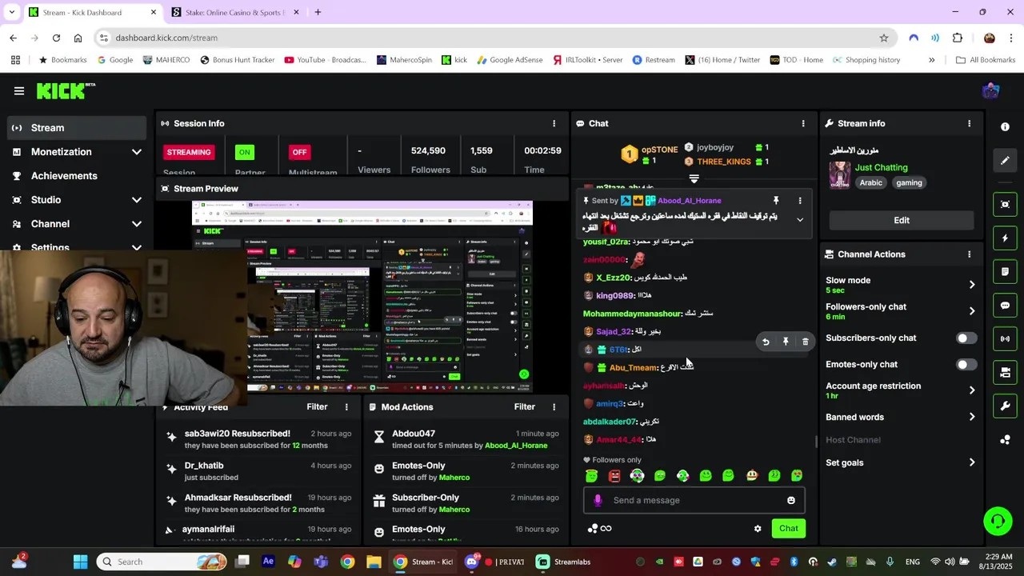
Task: Click the document notes icon in right sidebar
Action: [x=1005, y=271]
